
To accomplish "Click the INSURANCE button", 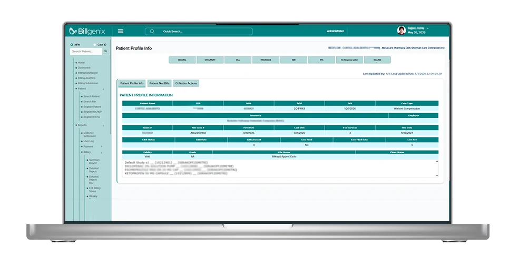I will 266,60.
